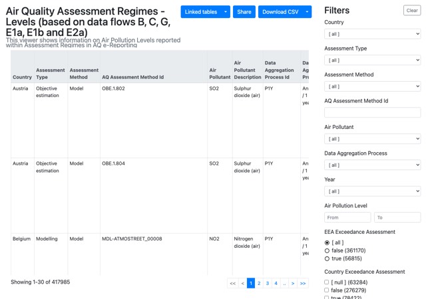Open the Download CSV dropdown arrow
The height and width of the screenshot is (299, 426).
pos(307,12)
